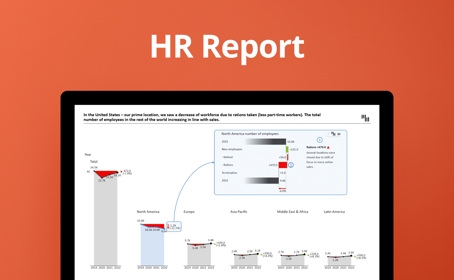Click the 'Year' label above Total
Viewport: 454px width, 280px height.
pyautogui.click(x=88, y=154)
